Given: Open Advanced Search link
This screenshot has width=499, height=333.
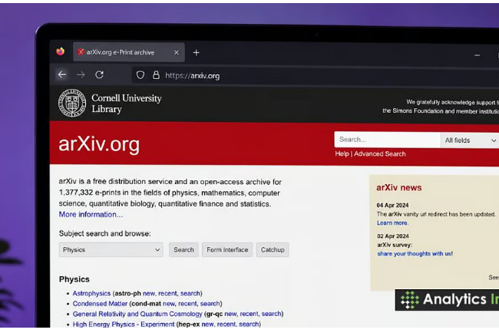Looking at the screenshot, I should [x=380, y=154].
